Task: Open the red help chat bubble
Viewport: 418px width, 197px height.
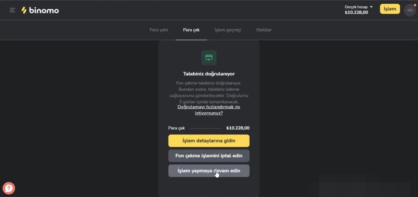Action: point(9,188)
